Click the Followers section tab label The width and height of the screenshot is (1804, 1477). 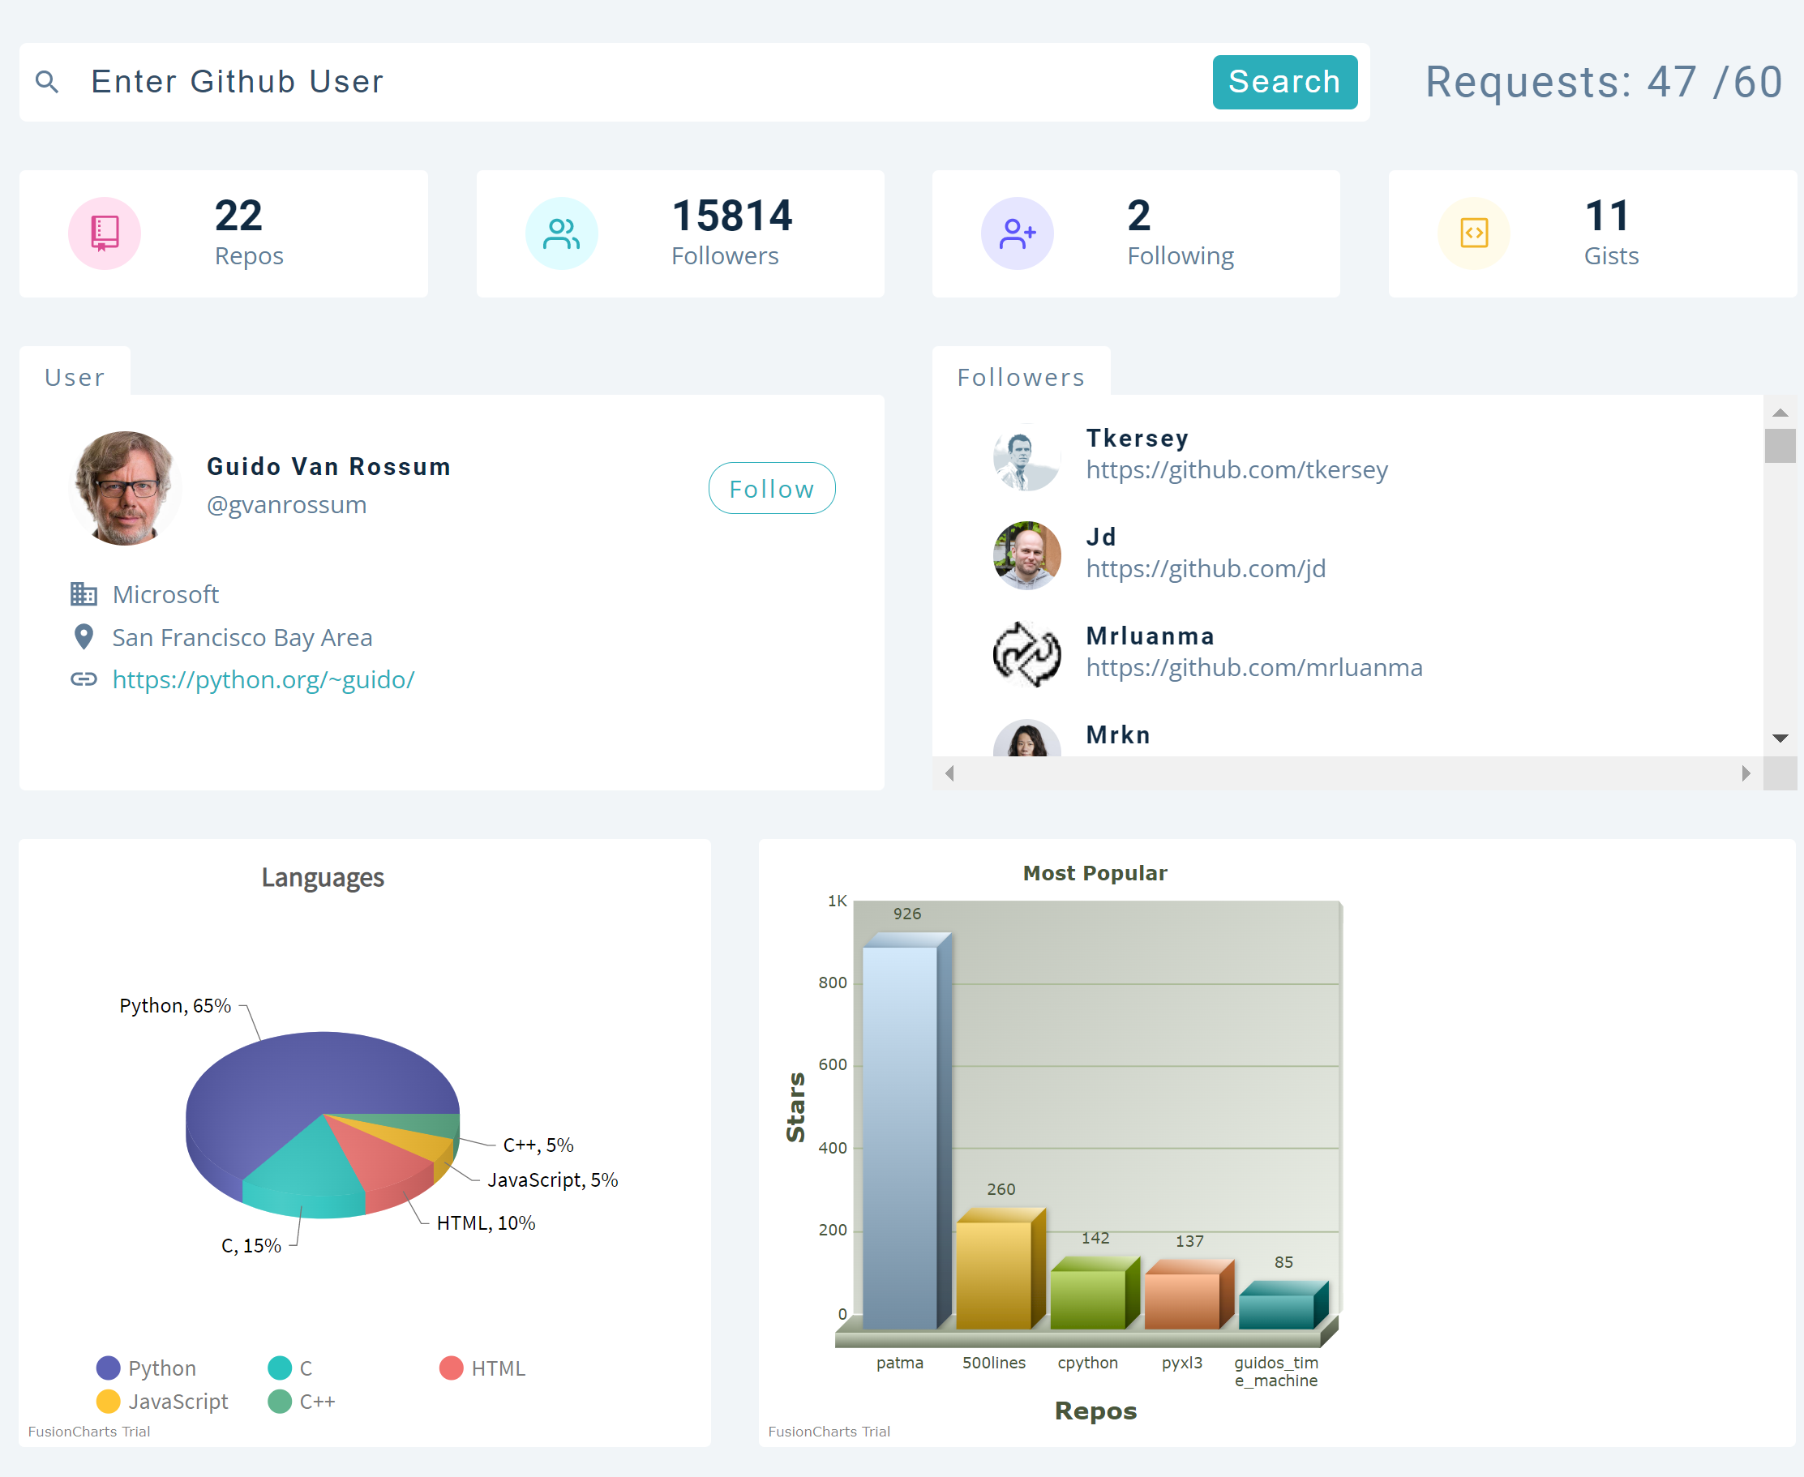coord(1021,377)
